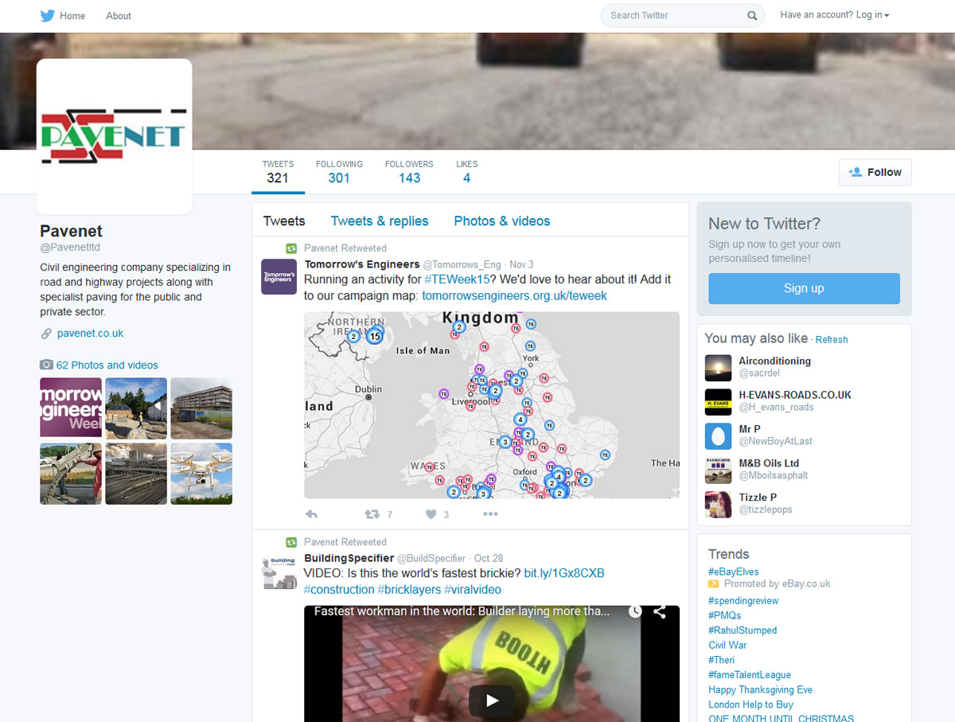
Task: Switch to Photos & videos tab
Action: coord(502,221)
